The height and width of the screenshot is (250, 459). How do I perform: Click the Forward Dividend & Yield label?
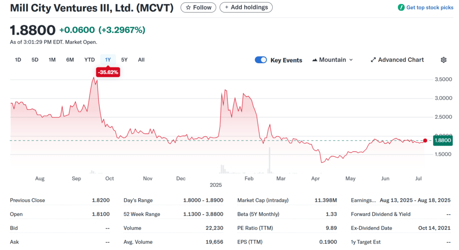pos(381,214)
